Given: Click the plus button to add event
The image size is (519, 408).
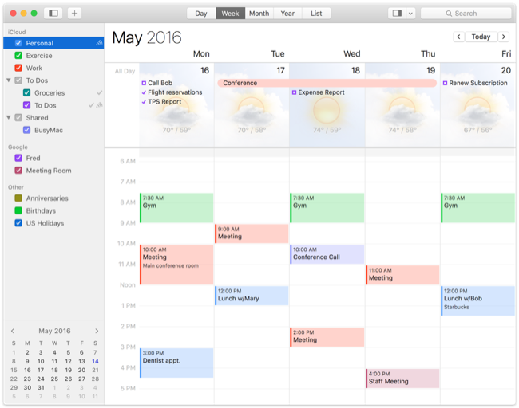Looking at the screenshot, I should (x=74, y=14).
